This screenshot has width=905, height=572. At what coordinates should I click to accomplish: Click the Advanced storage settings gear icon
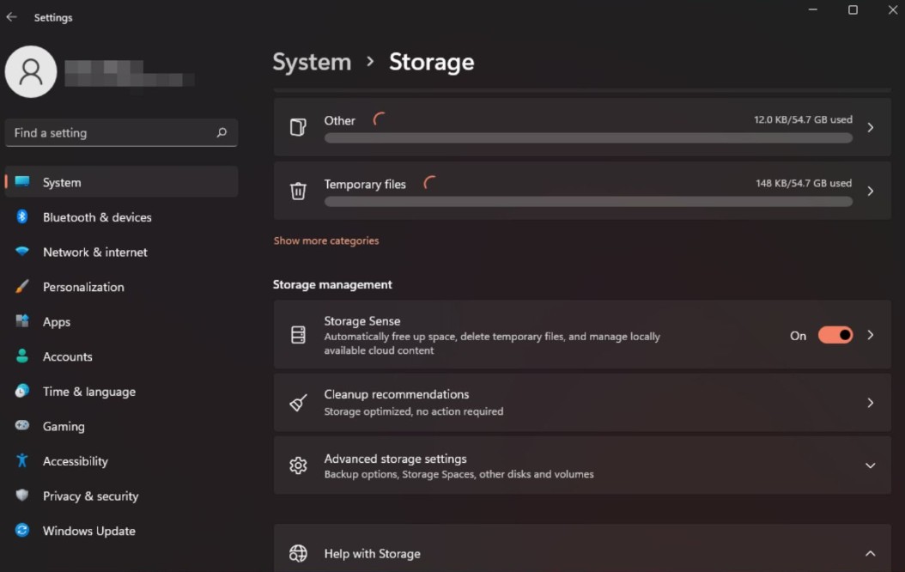click(298, 466)
